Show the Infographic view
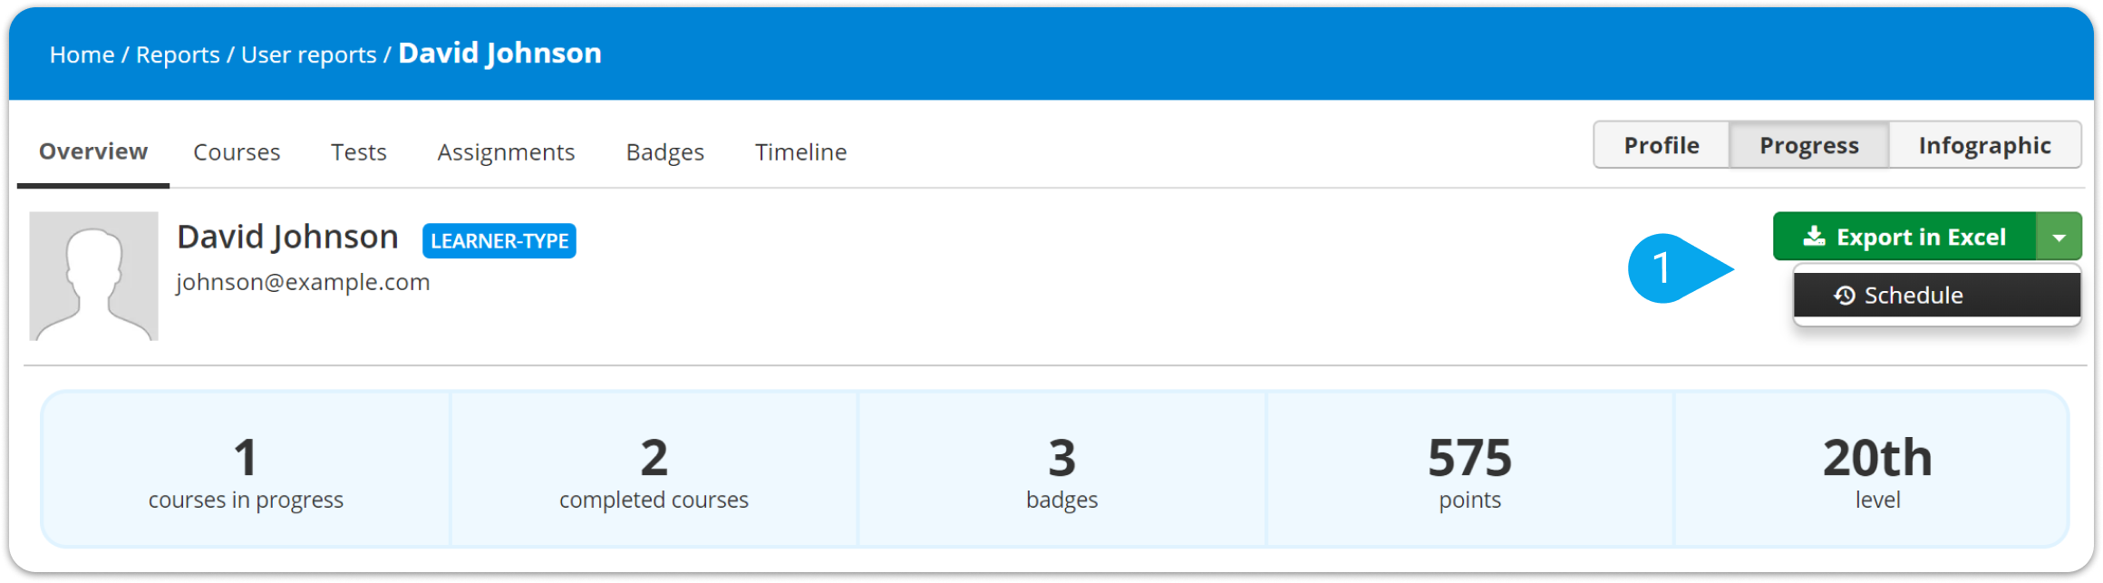This screenshot has height=583, width=2103. (1985, 145)
